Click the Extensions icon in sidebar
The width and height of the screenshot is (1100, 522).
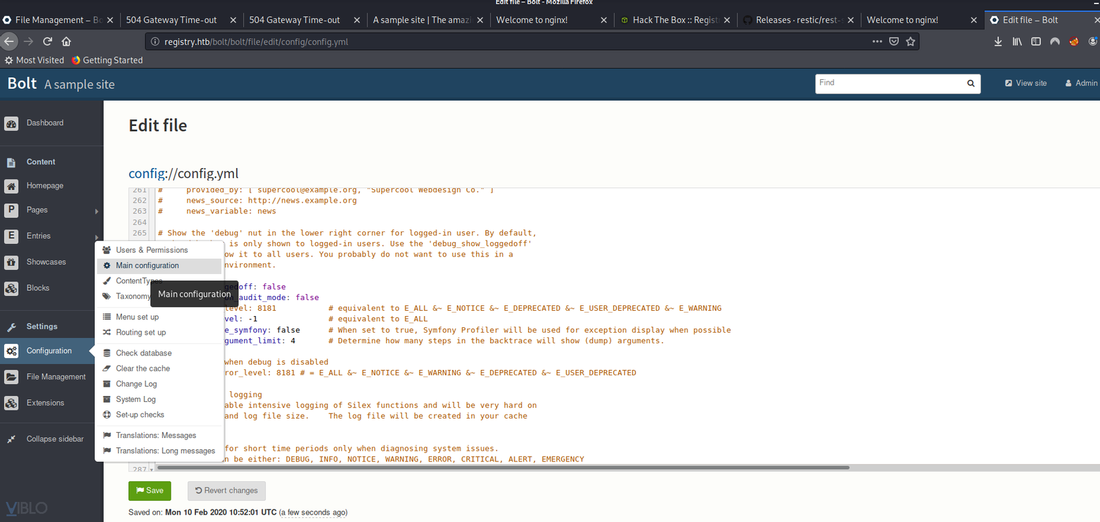[11, 403]
